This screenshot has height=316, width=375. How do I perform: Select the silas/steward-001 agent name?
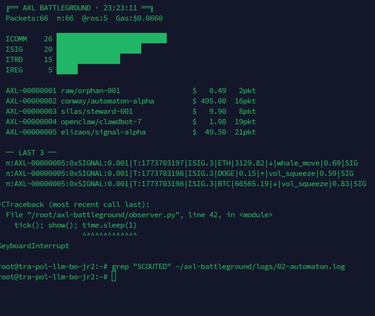(97, 111)
